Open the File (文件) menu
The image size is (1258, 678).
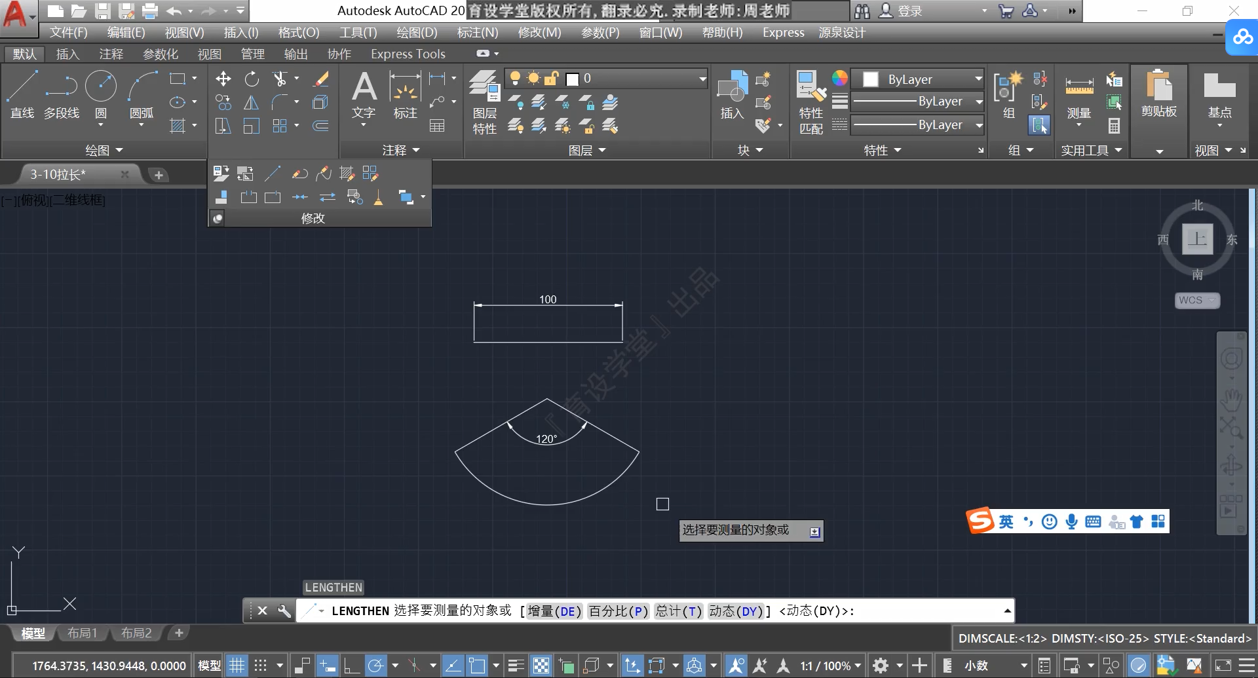coord(68,32)
